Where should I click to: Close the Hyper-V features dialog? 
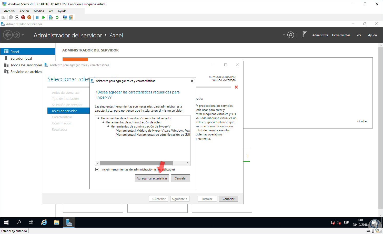click(x=192, y=81)
